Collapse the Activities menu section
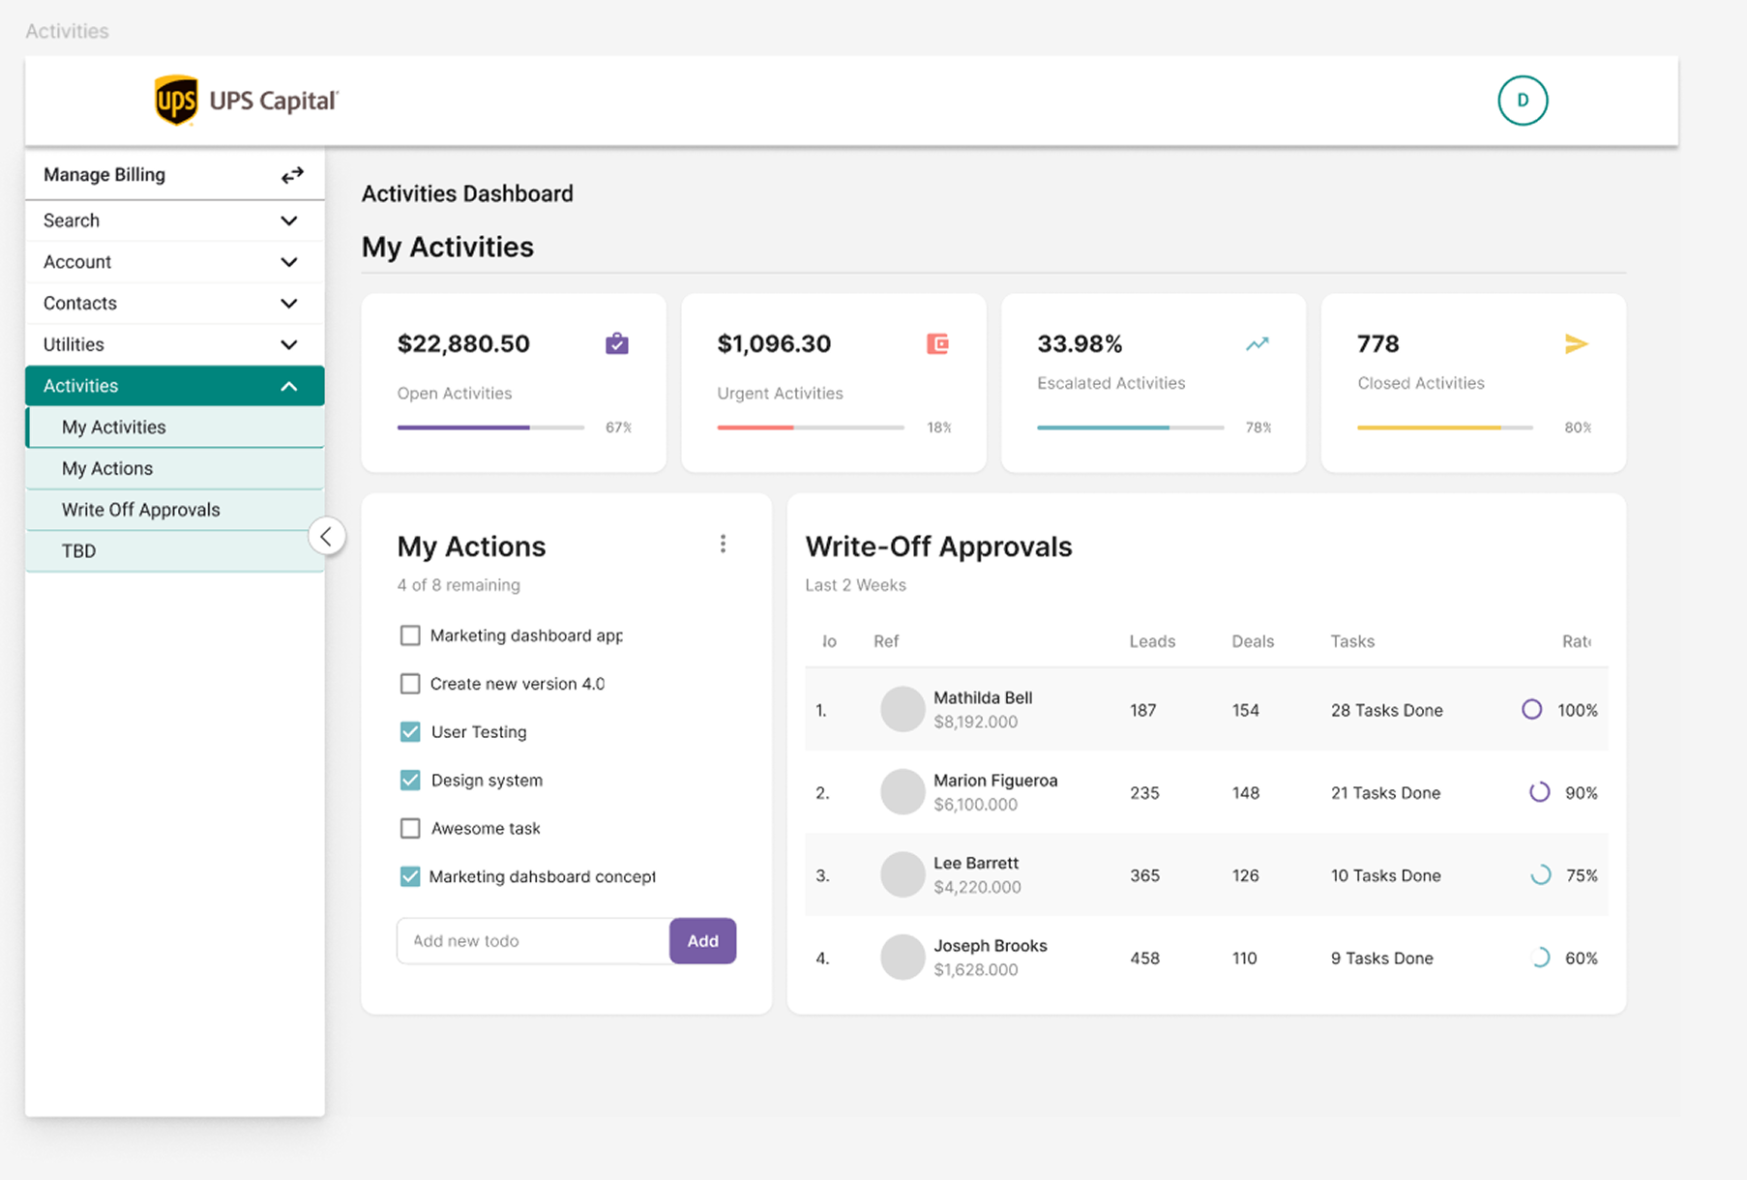This screenshot has height=1180, width=1747. (x=174, y=386)
